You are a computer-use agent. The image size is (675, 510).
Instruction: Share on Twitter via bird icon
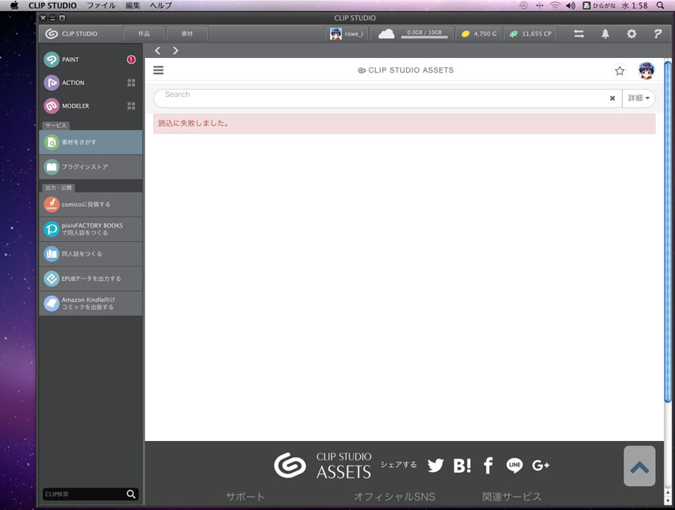[x=435, y=466]
